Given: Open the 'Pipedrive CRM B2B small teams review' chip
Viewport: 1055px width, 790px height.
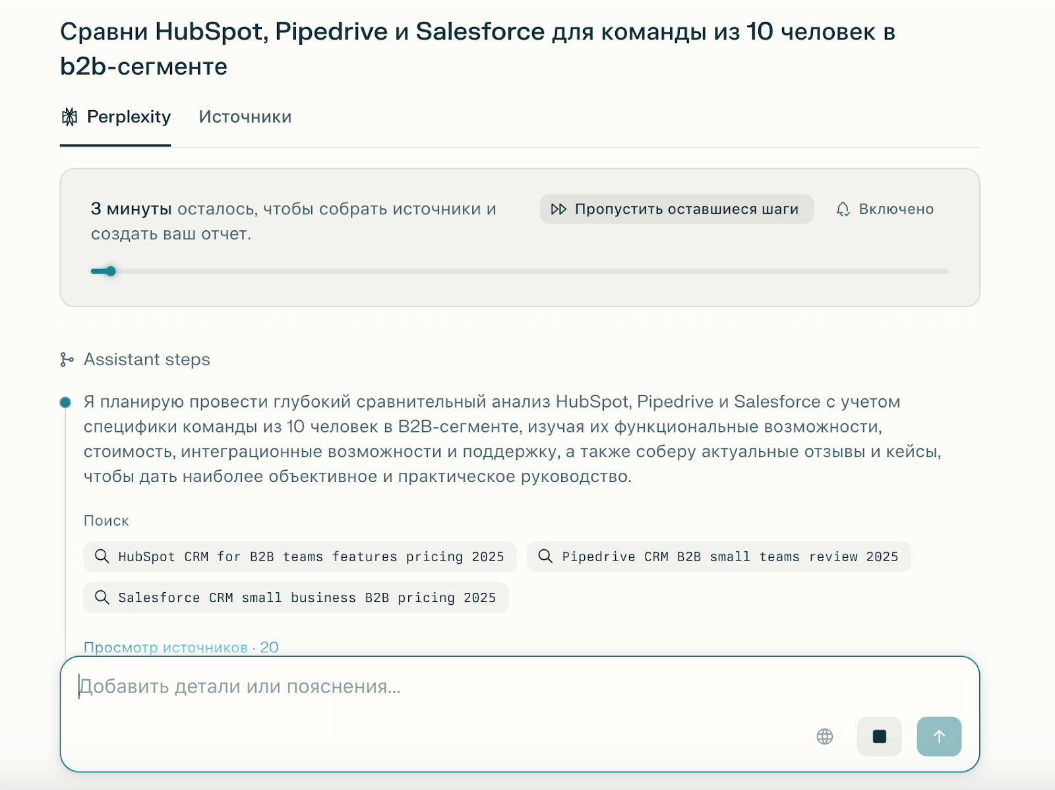Looking at the screenshot, I should pos(718,556).
